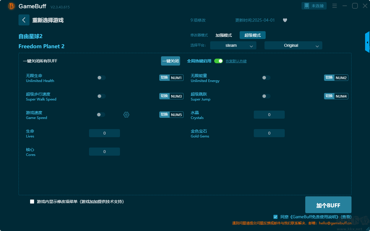Expand the blue side panel arrow
The height and width of the screenshot is (231, 370).
[x=367, y=42]
